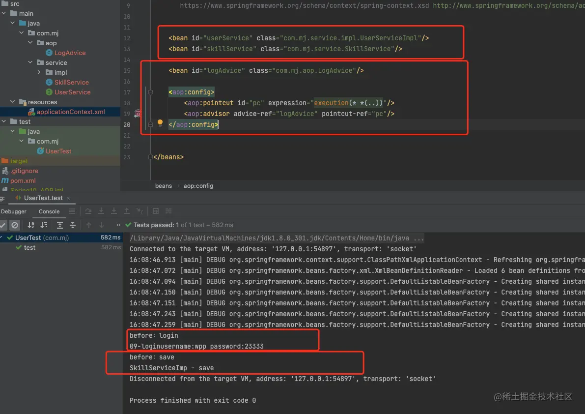The width and height of the screenshot is (585, 414).
Task: Select the src folder
Action: (15, 4)
